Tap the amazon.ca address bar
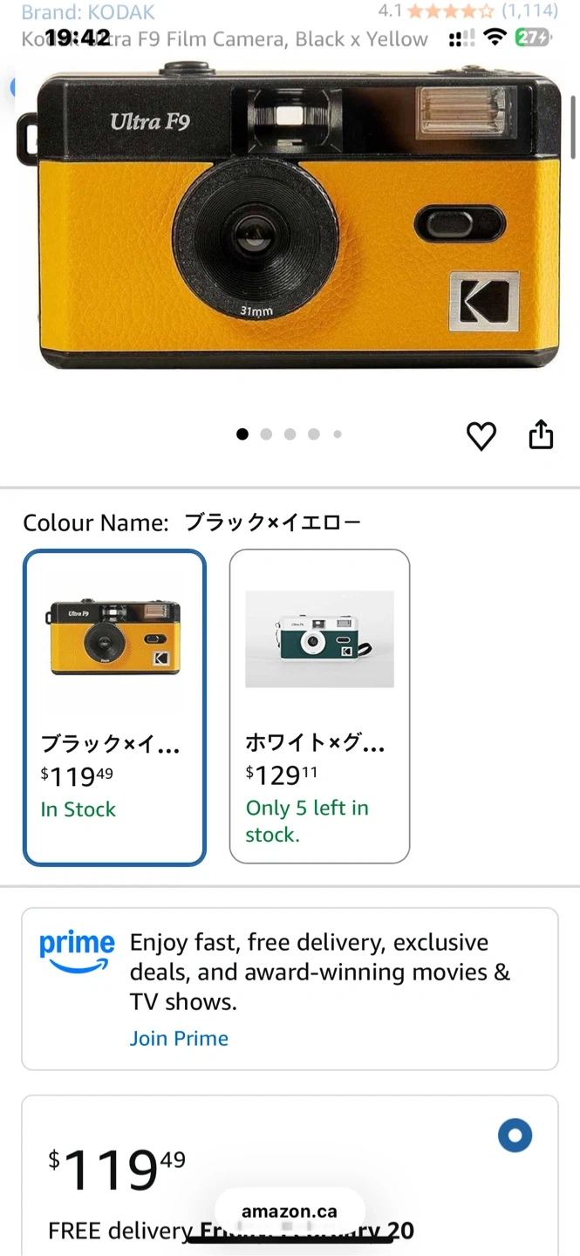The width and height of the screenshot is (580, 1256). [290, 1212]
